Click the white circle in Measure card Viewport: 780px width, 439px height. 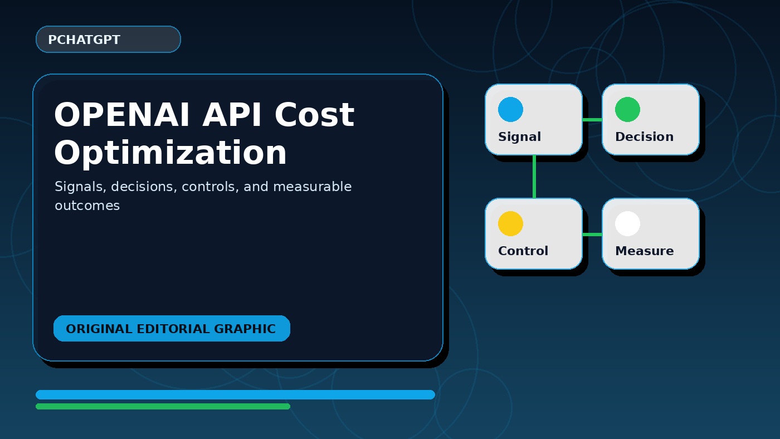tap(627, 223)
